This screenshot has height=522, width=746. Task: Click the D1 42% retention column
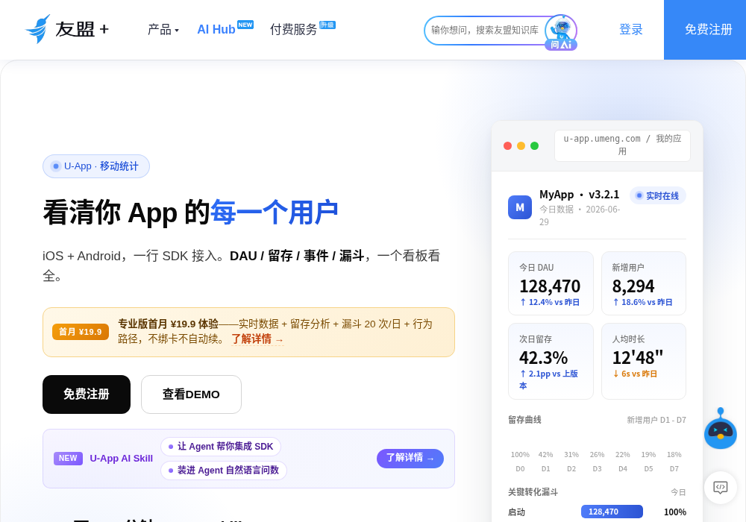coord(546,461)
